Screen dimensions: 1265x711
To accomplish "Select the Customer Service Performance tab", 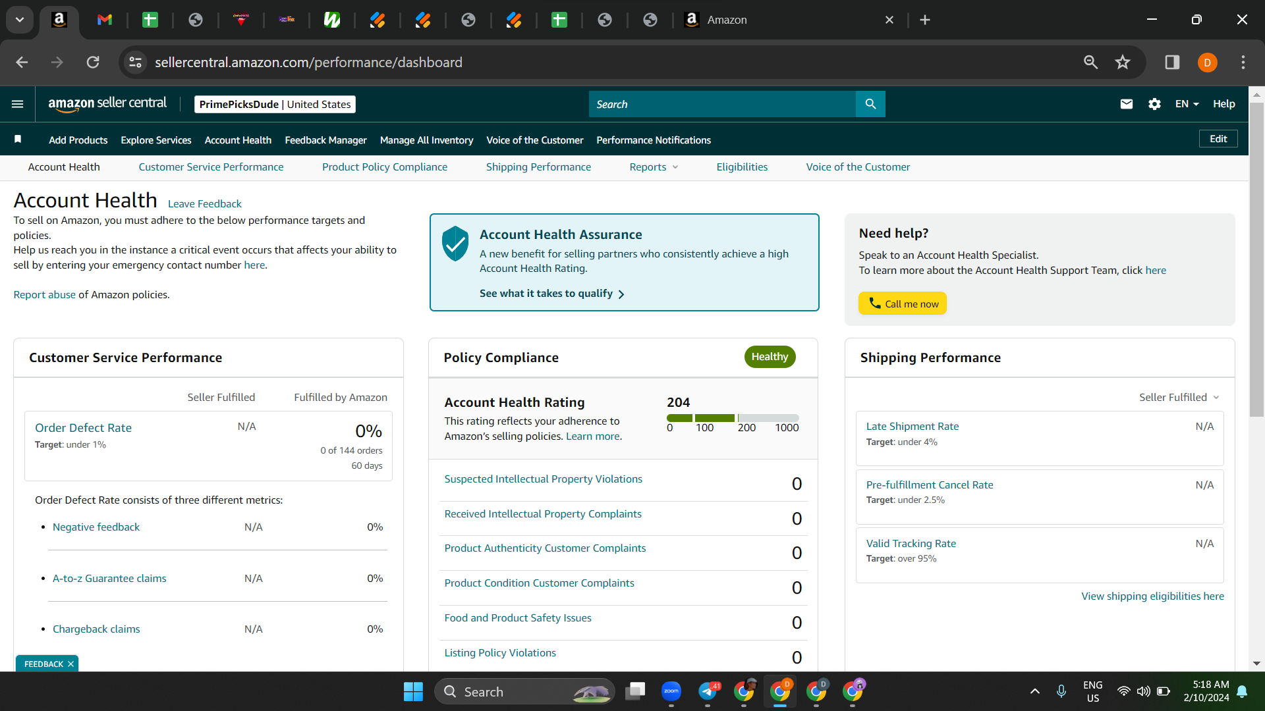I will point(211,167).
